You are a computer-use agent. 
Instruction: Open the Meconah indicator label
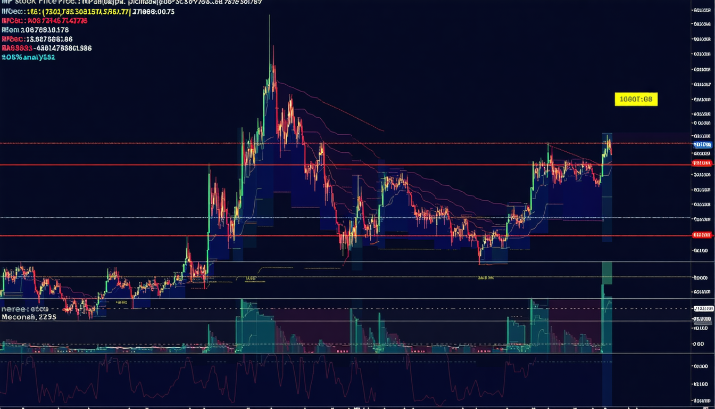[x=29, y=316]
